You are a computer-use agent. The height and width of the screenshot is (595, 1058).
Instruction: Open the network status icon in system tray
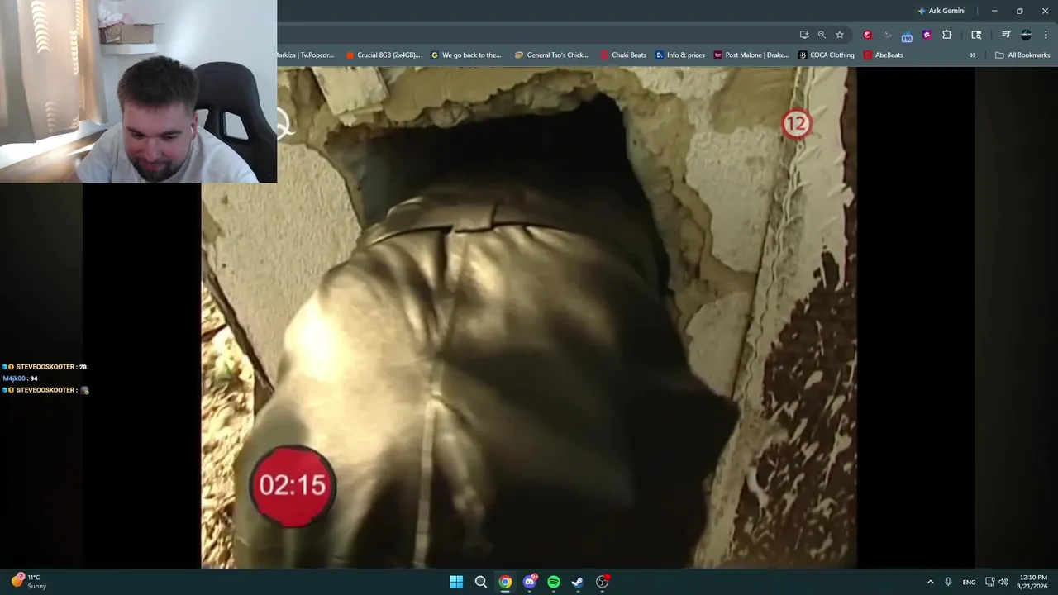click(x=989, y=583)
